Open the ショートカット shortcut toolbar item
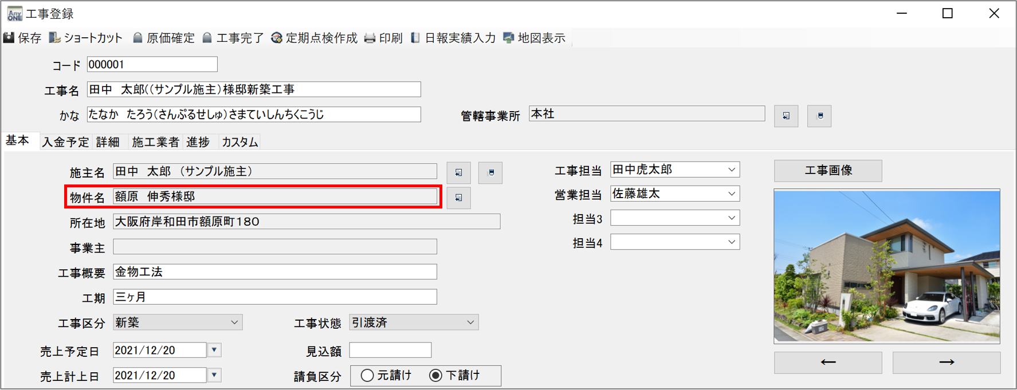Viewport: 1017px width, 390px height. click(x=55, y=38)
